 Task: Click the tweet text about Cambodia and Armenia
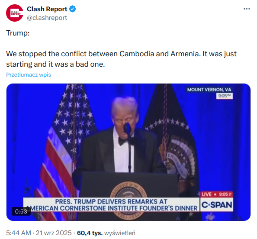(x=121, y=59)
